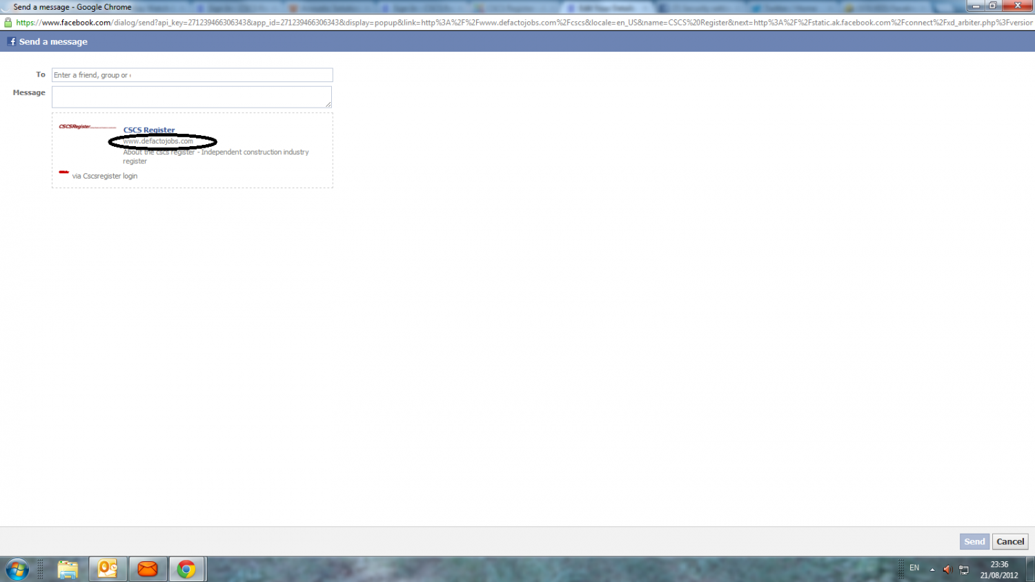
Task: Click the Cancel button
Action: click(1010, 541)
